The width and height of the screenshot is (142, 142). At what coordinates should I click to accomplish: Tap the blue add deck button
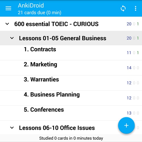click(126, 126)
